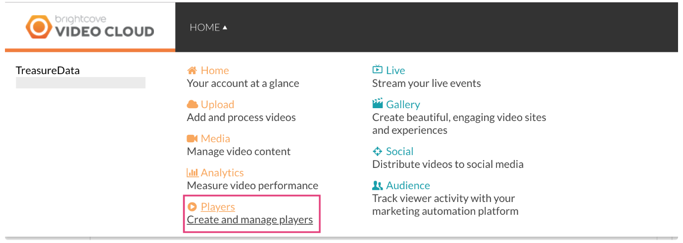Click the play circle Players icon
683x243 pixels.
[x=192, y=207]
